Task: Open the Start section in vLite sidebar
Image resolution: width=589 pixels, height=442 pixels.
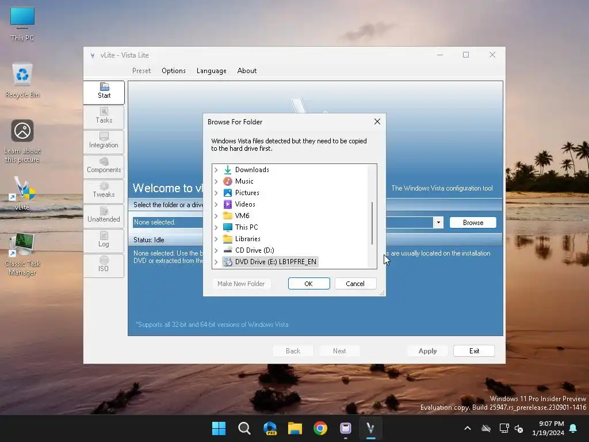Action: pos(104,92)
